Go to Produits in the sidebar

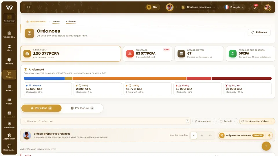click(x=9, y=61)
